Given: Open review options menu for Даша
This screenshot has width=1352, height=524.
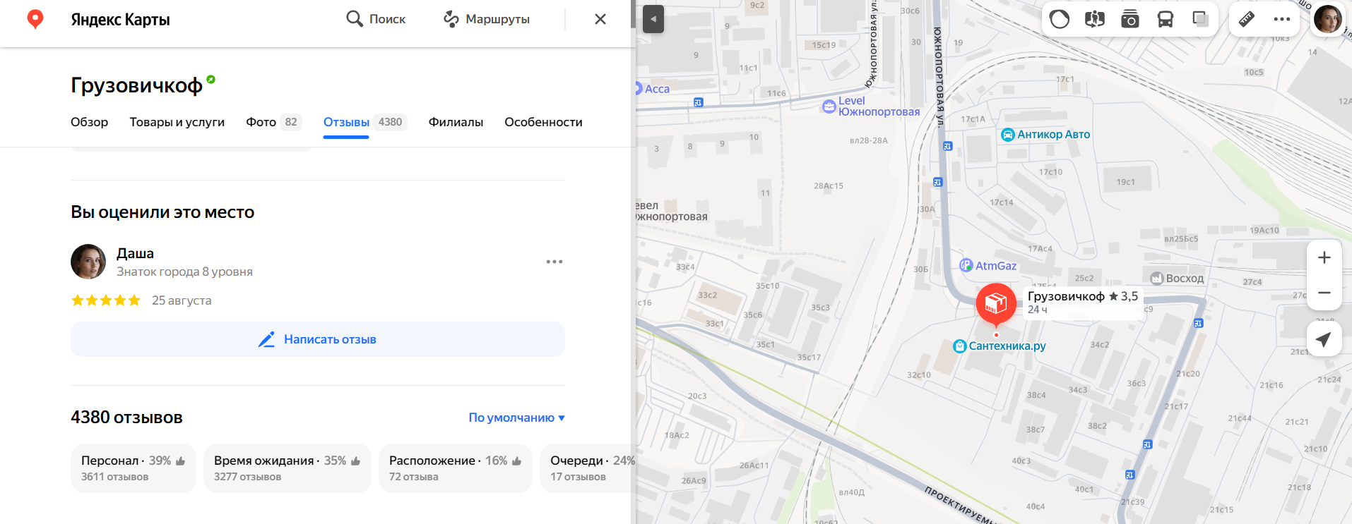Looking at the screenshot, I should (555, 262).
